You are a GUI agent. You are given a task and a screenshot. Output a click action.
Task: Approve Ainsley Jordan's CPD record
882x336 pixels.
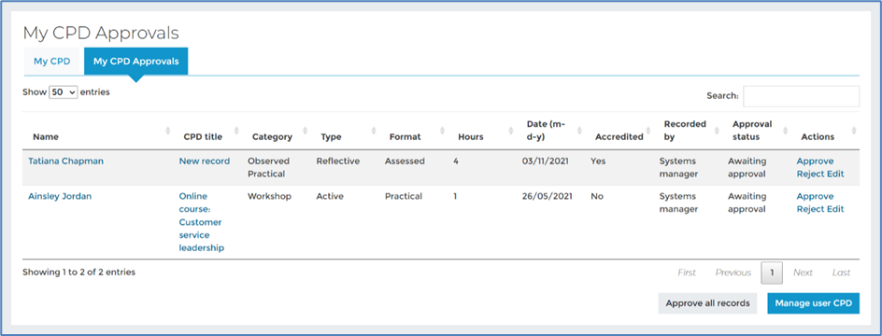coord(815,197)
